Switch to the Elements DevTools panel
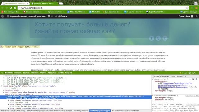The image size is (199, 112). pyautogui.click(x=9, y=73)
